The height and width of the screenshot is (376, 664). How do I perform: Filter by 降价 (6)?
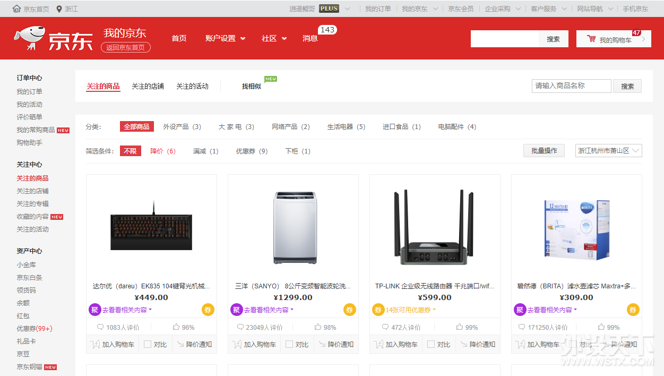click(163, 151)
